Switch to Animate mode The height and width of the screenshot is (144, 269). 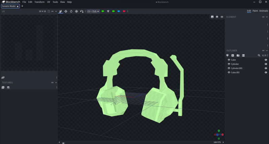point(264,11)
